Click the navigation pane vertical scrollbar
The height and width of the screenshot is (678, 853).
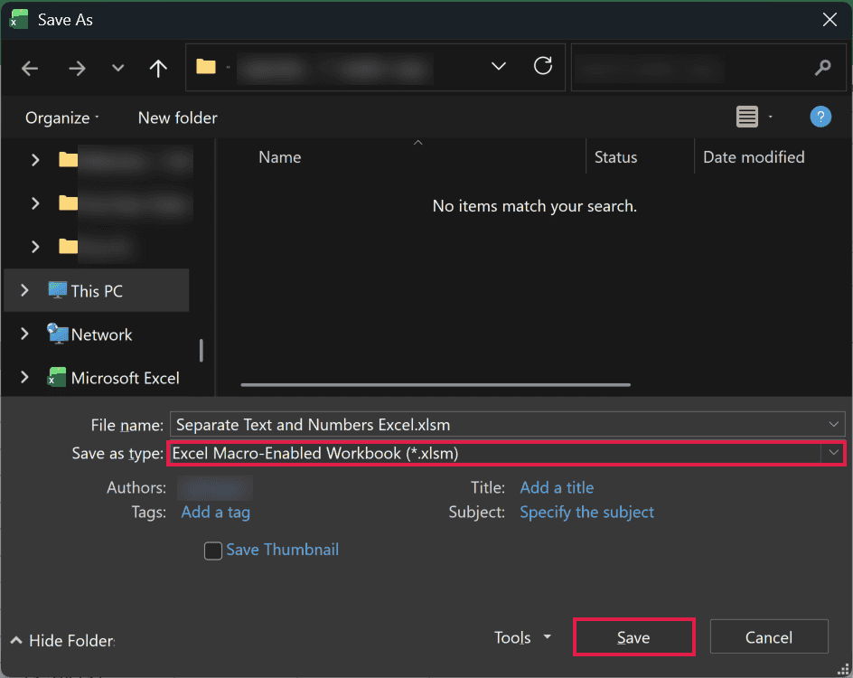point(202,351)
